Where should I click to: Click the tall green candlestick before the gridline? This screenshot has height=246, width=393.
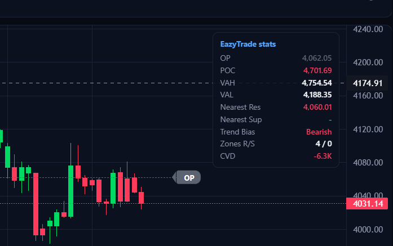(x=70, y=191)
